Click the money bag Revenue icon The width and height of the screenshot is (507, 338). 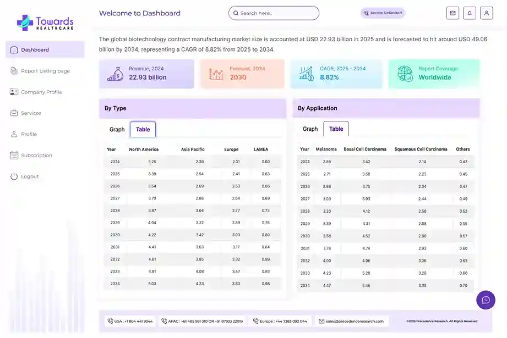(115, 74)
